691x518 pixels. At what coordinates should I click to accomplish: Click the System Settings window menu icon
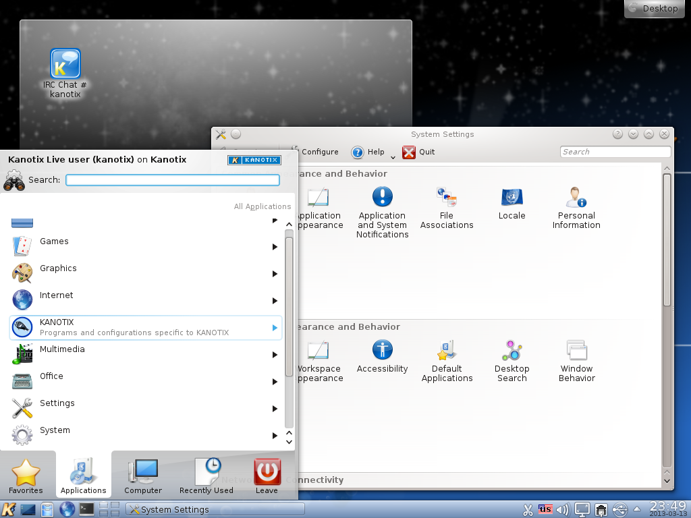pyautogui.click(x=221, y=134)
